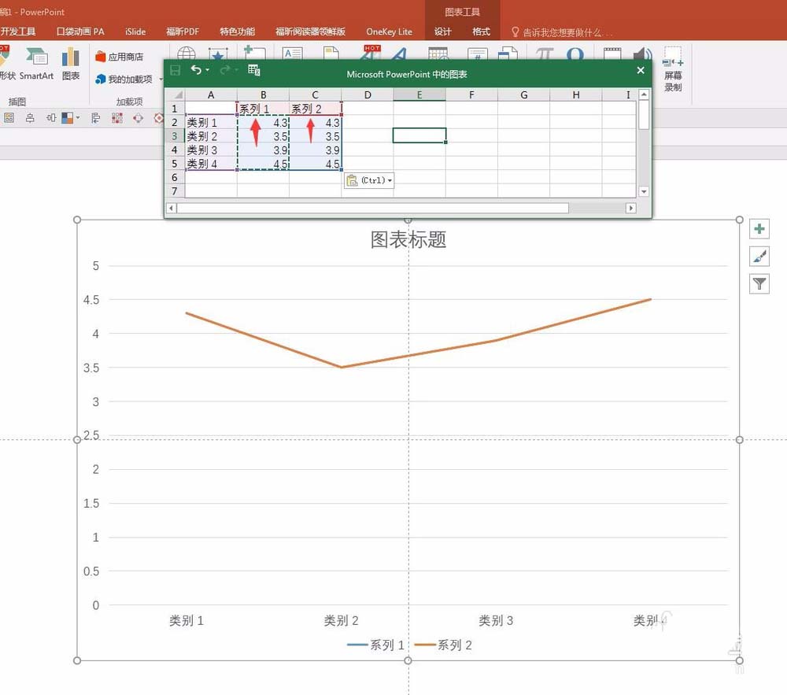Select row 3 header in spreadsheet
Viewport: 787px width, 695px height.
[x=175, y=136]
